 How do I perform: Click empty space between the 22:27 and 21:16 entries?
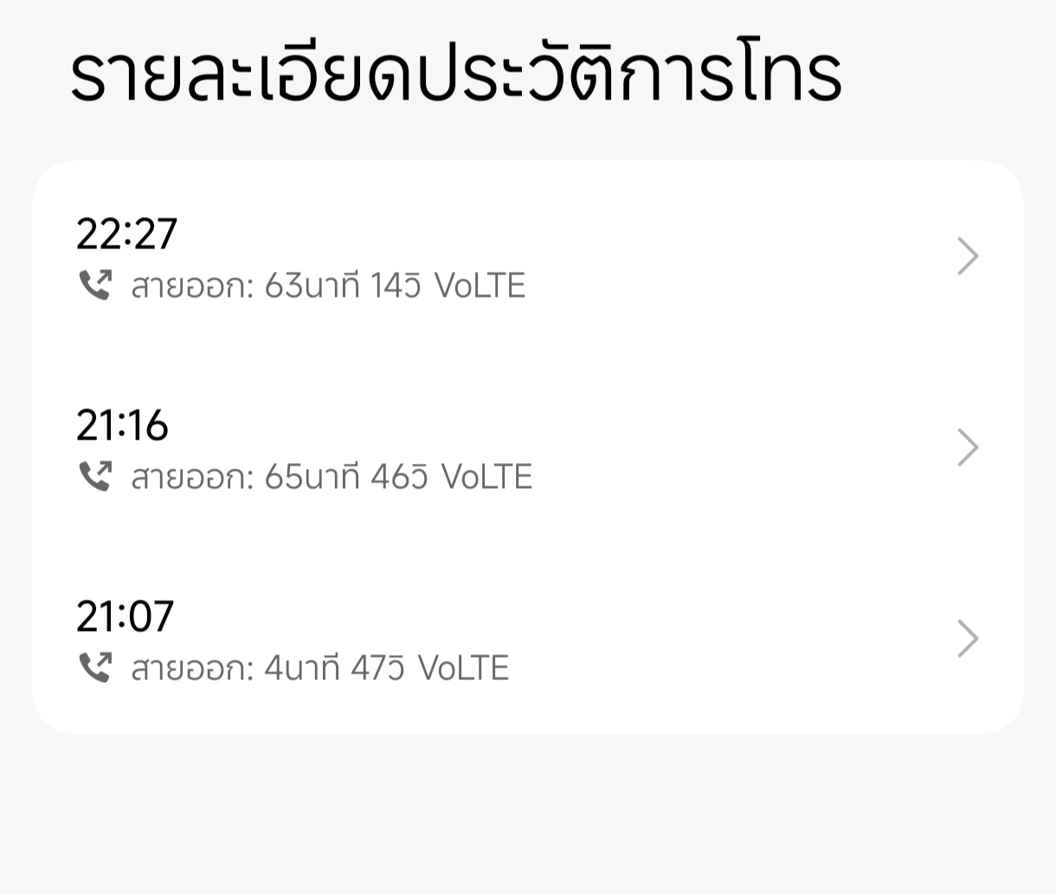click(x=528, y=355)
